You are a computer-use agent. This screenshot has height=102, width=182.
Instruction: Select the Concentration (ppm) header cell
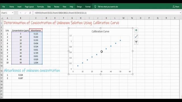tap(20, 31)
